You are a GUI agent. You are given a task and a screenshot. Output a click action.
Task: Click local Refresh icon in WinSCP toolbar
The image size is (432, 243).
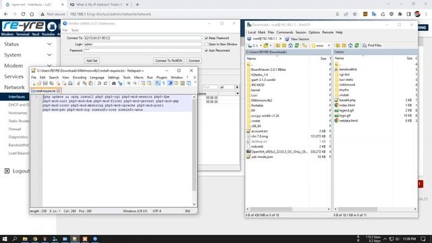tap(297, 45)
